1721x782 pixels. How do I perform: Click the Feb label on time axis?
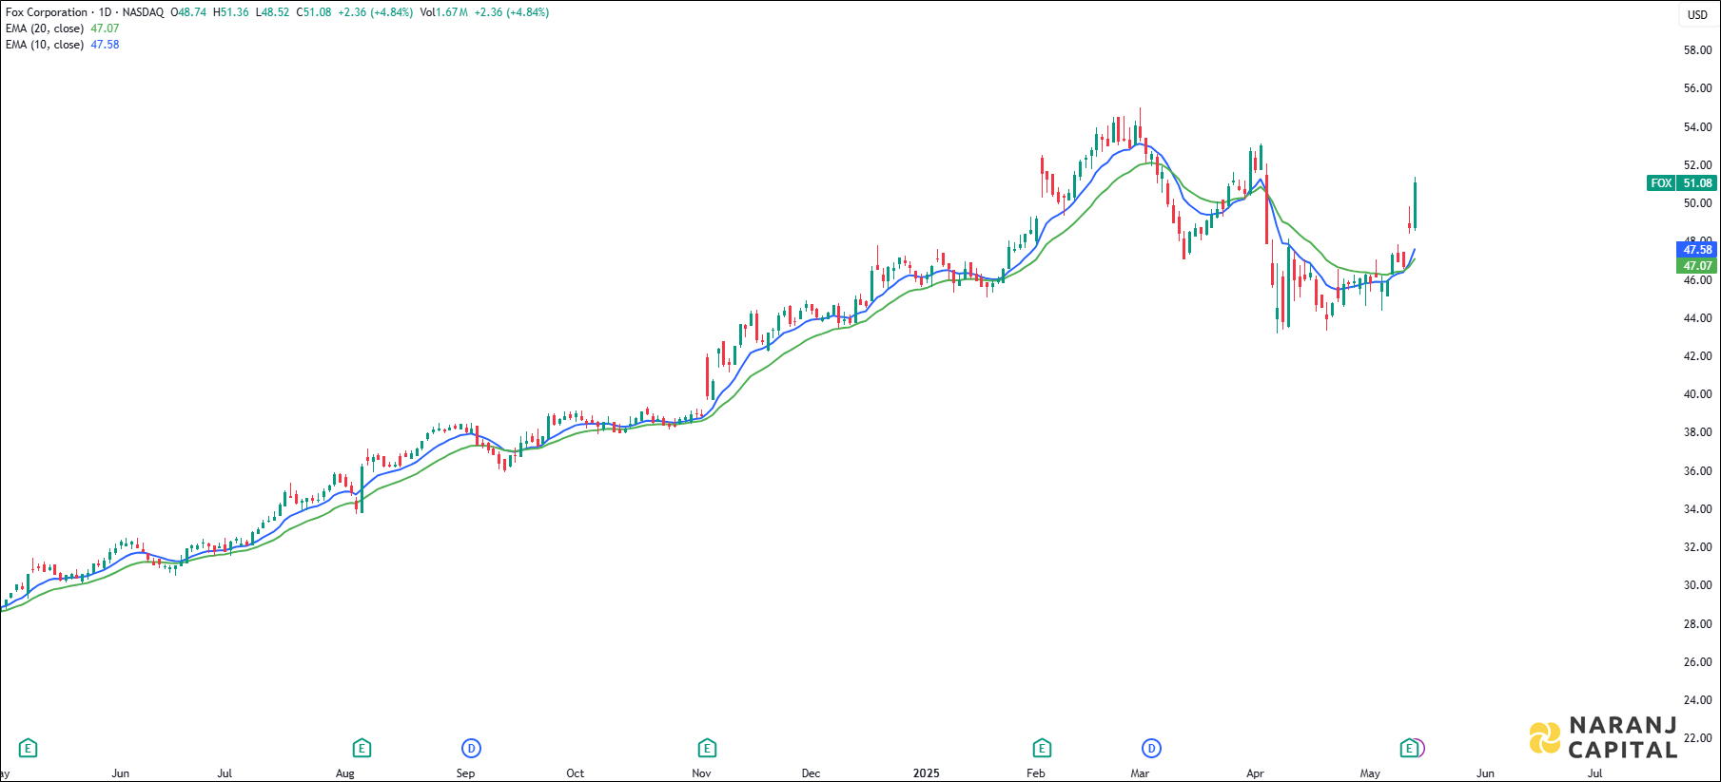[x=1036, y=773]
